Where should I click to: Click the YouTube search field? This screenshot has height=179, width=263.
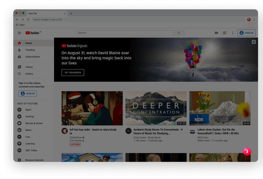125,33
